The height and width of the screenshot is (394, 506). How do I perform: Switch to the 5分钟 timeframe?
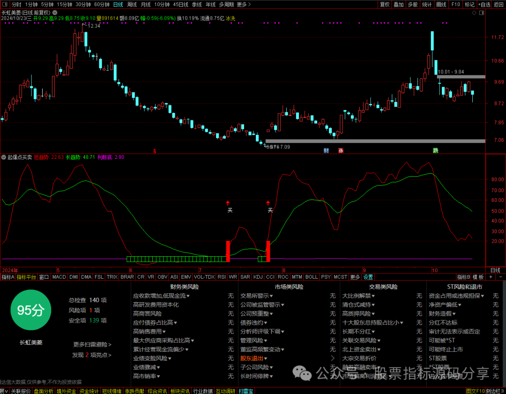pos(47,5)
